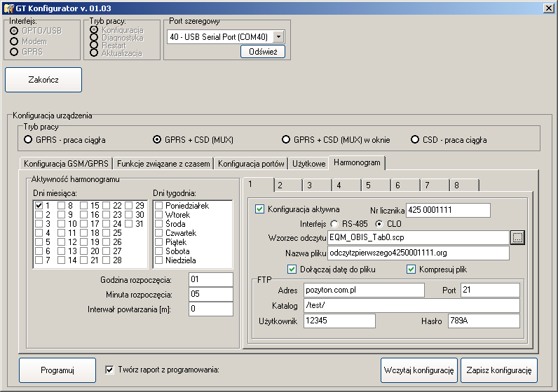Viewport: 558px width, 392px height.
Task: Click the Zakończ button
Action: point(43,80)
